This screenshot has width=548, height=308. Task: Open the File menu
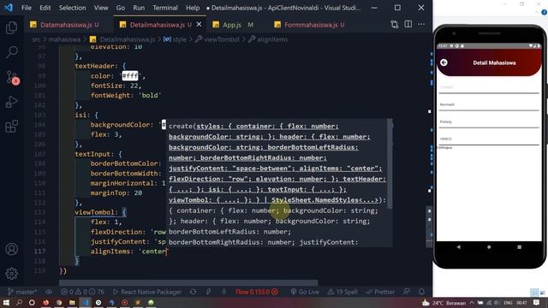[x=27, y=8]
